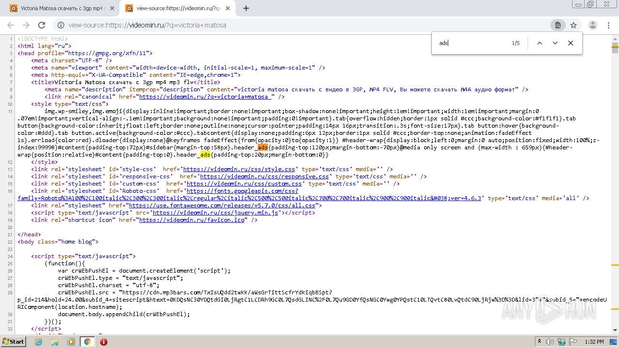The image size is (619, 348).
Task: Click the find input containing 'ads'
Action: tap(472, 43)
